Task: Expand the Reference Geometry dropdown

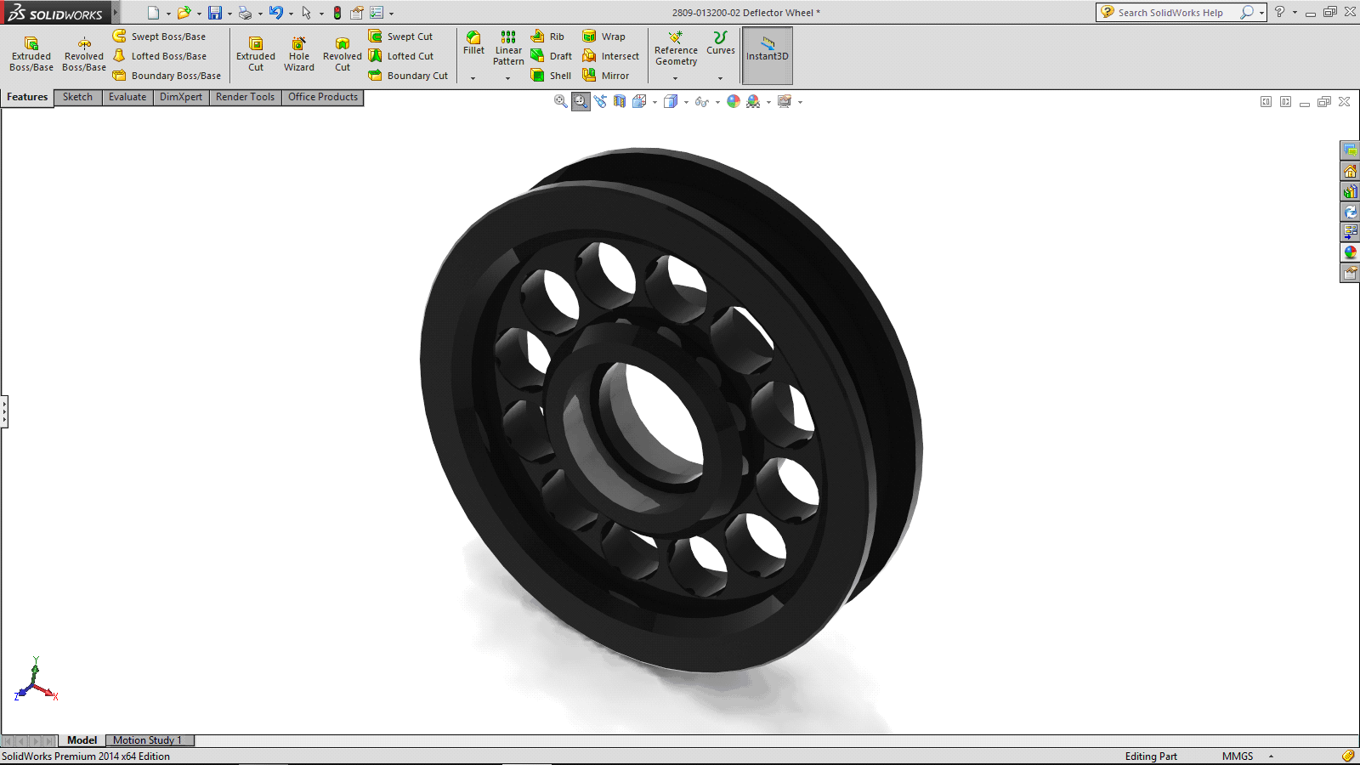Action: [x=676, y=78]
